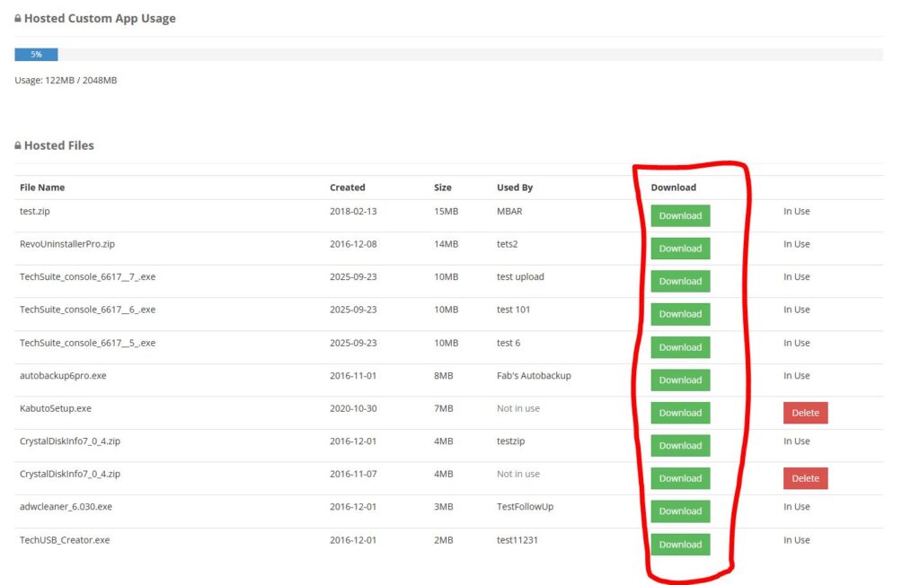Click the Created column header
This screenshot has height=585, width=920.
[347, 188]
